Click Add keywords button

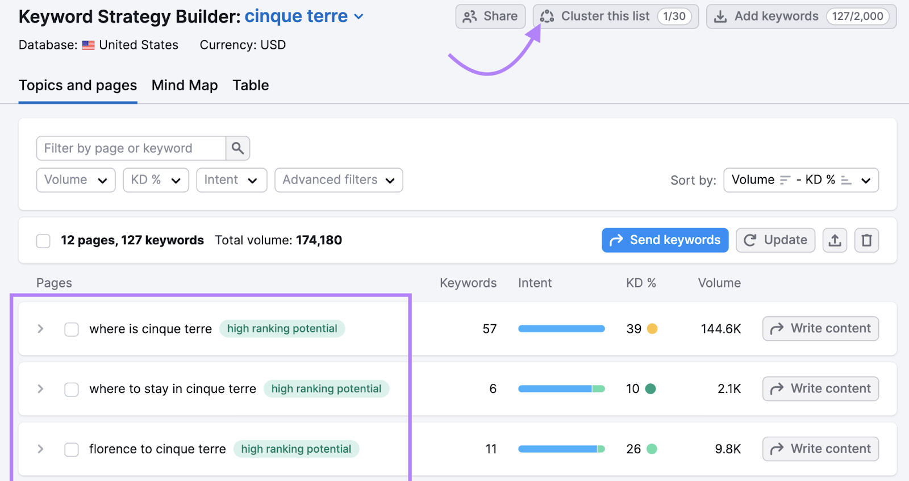click(x=801, y=16)
